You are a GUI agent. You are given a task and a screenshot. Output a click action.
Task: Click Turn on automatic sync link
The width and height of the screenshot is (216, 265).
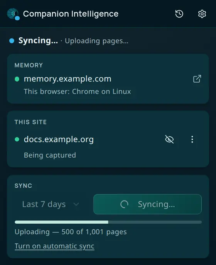[x=54, y=246]
